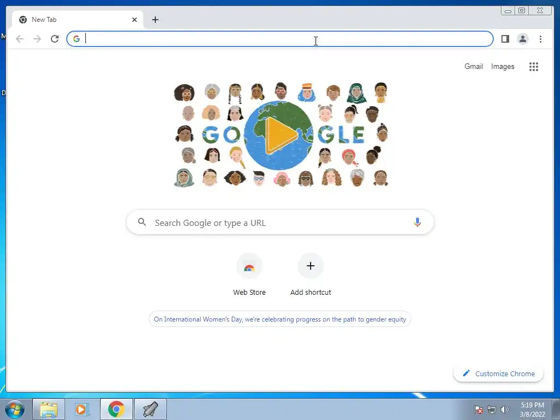The image size is (560, 420).
Task: Close the New Tab tab
Action: click(135, 20)
